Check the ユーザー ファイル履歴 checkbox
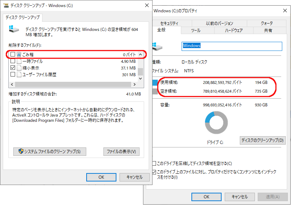291x205 pixels. 13,74
